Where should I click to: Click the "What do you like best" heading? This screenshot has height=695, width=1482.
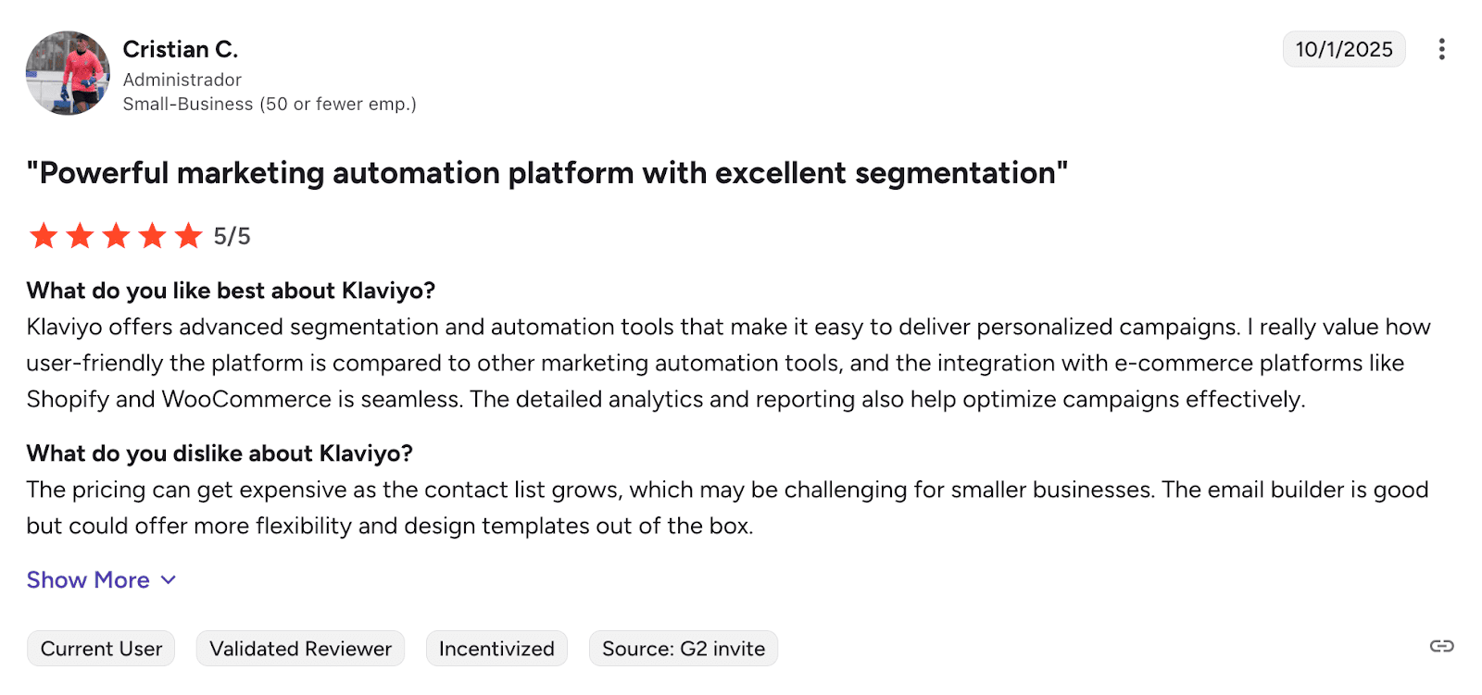tap(231, 291)
